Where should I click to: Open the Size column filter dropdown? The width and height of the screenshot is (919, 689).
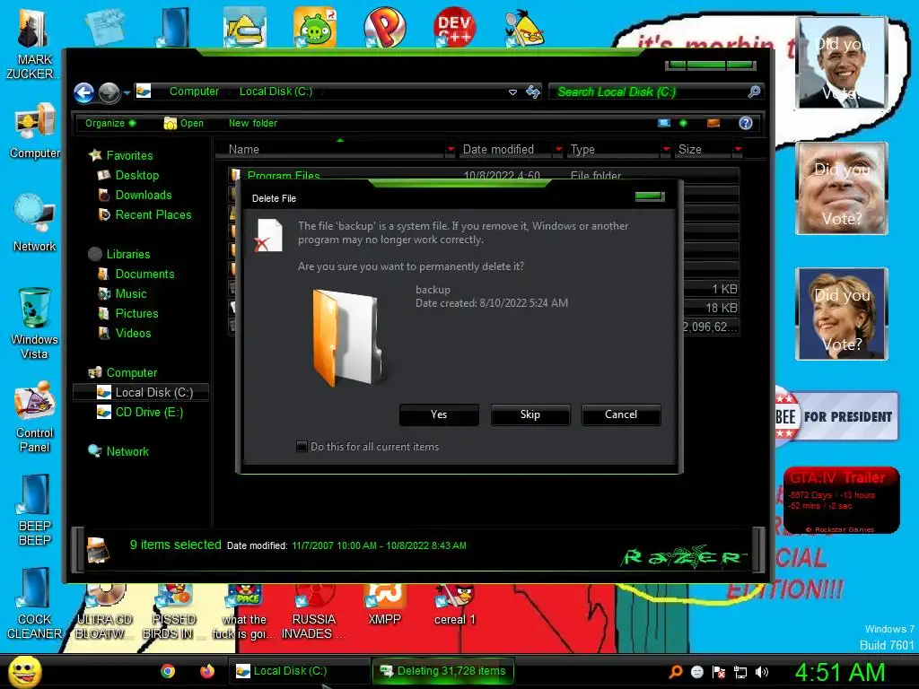coord(738,150)
